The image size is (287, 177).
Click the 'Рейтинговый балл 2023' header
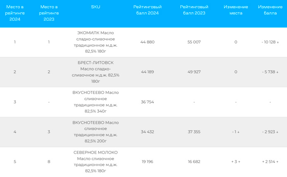194,10
